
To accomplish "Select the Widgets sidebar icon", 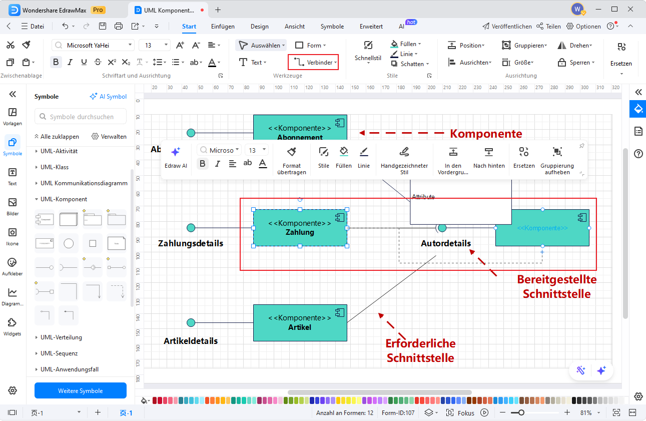I will 13,326.
